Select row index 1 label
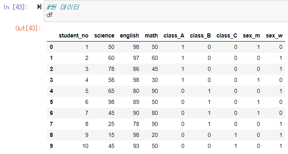 pos(51,58)
